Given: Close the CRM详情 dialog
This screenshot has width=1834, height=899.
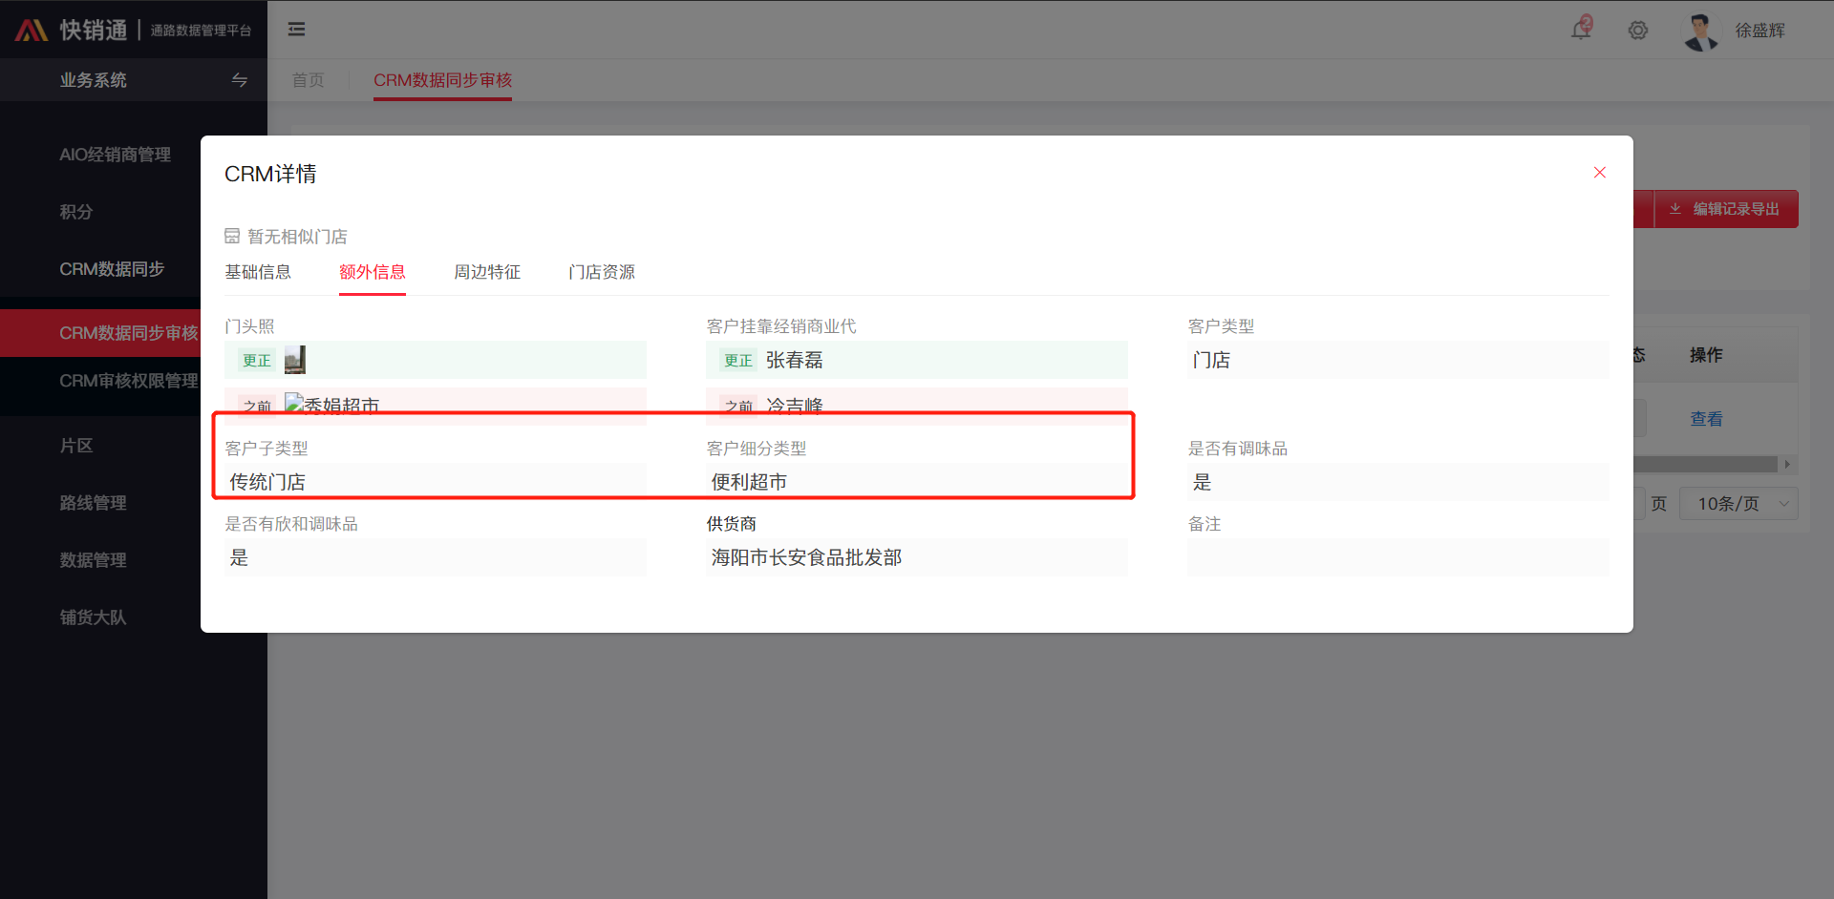Looking at the screenshot, I should [1600, 173].
